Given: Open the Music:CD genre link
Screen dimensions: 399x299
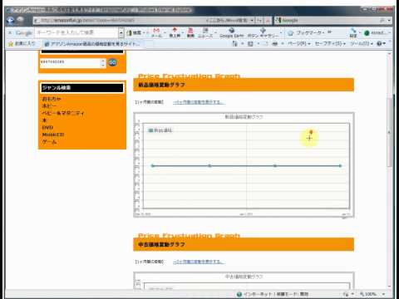Looking at the screenshot, I should pyautogui.click(x=53, y=135).
